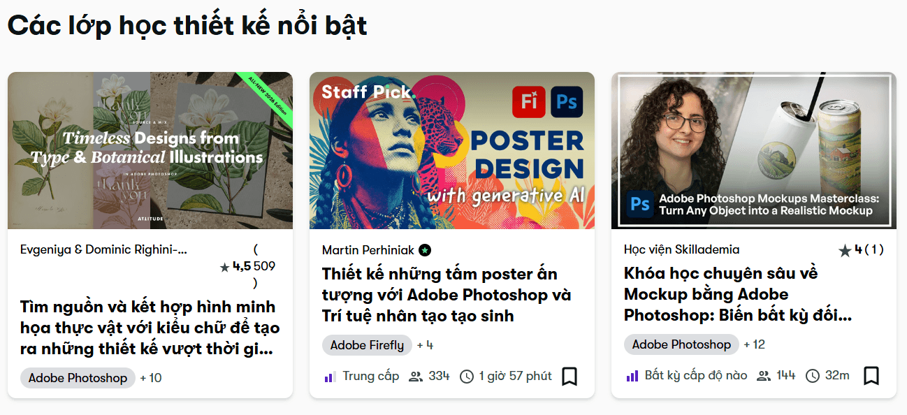Expand the +12 more tags

[755, 344]
